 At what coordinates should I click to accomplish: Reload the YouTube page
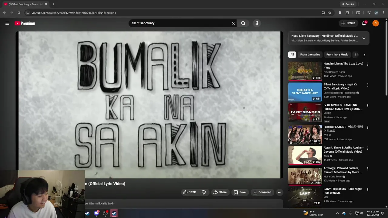coord(19,13)
